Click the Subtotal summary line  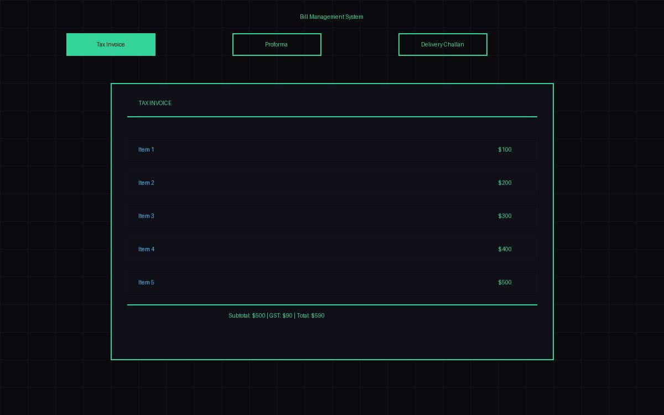coord(247,315)
